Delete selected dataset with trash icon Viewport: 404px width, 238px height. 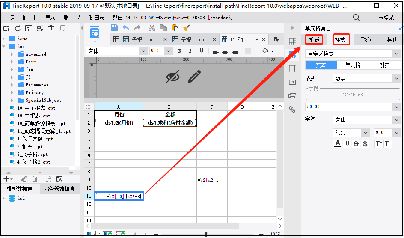click(x=35, y=179)
